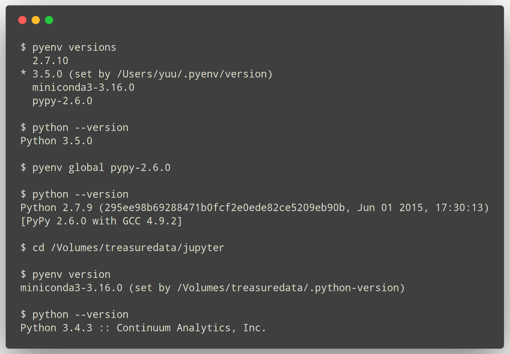The image size is (510, 354).
Task: Click the "Python 3.4.3" output text
Action: 56,328
